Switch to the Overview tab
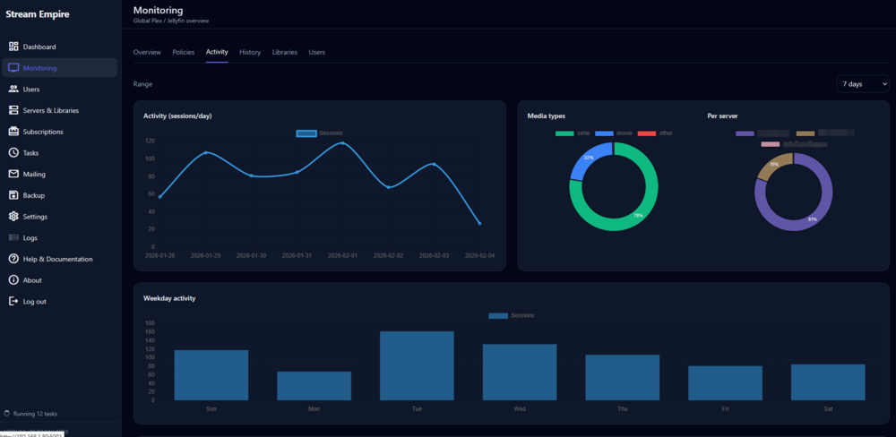The image size is (896, 437). [x=147, y=52]
